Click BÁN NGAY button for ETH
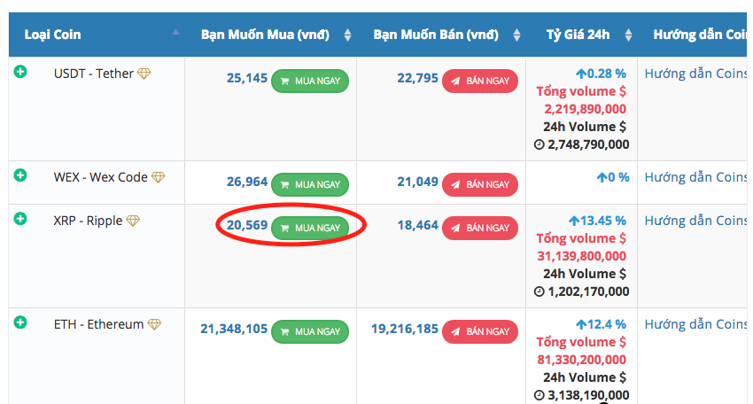The width and height of the screenshot is (753, 404). tap(480, 331)
